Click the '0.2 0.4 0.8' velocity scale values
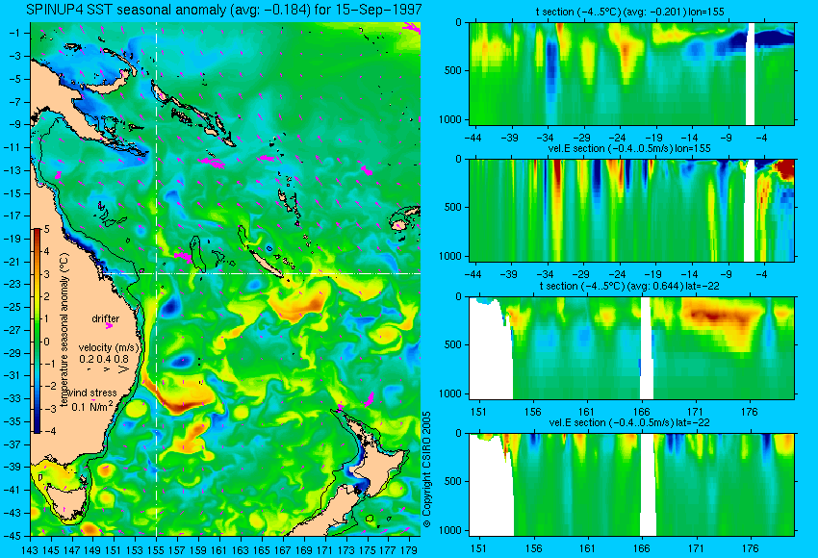The width and height of the screenshot is (818, 558). click(x=104, y=359)
